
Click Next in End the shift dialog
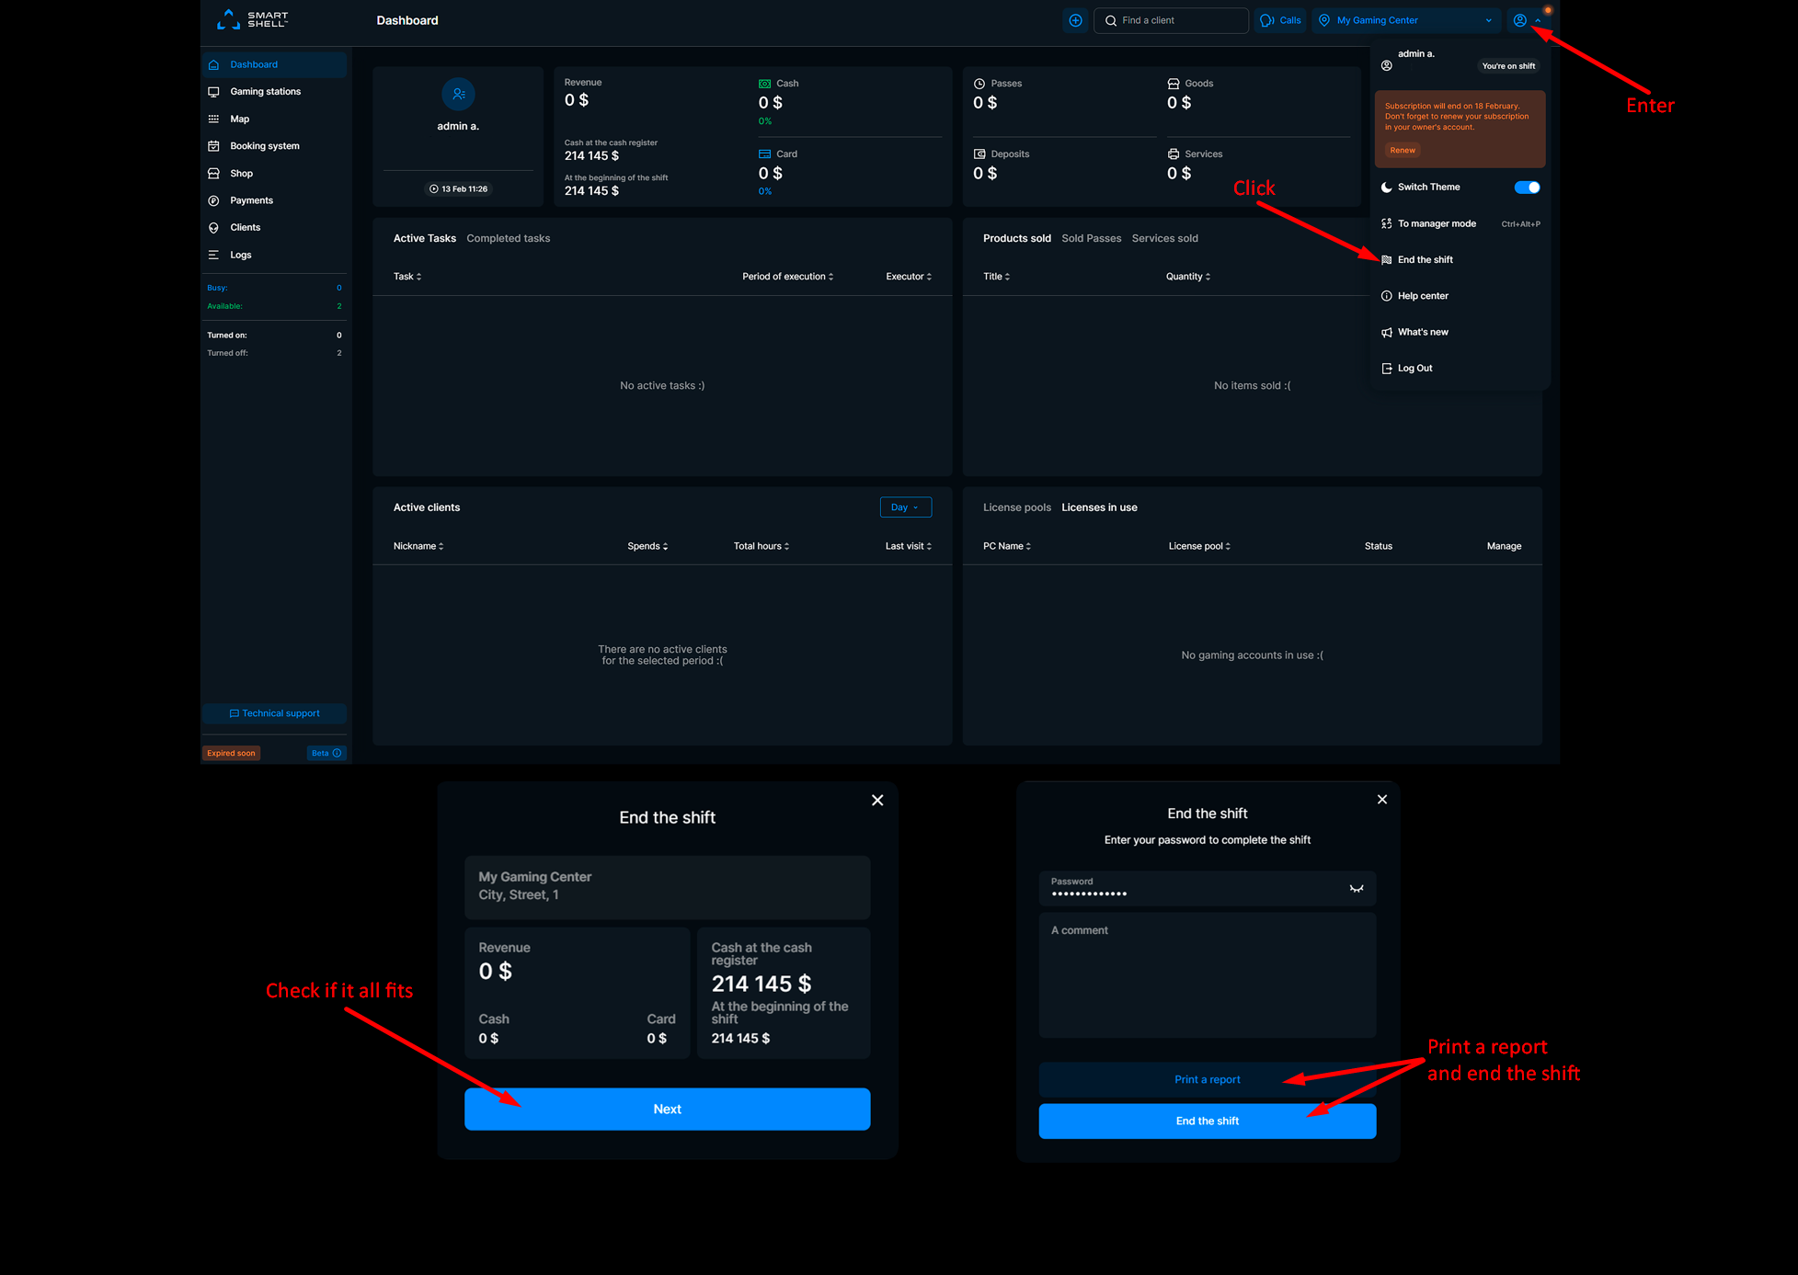pos(667,1110)
